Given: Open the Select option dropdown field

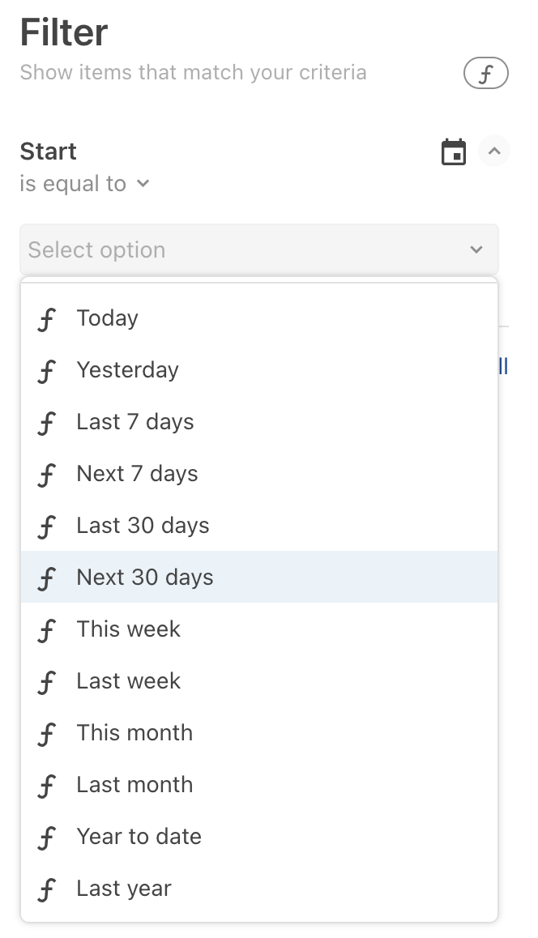Looking at the screenshot, I should 259,249.
